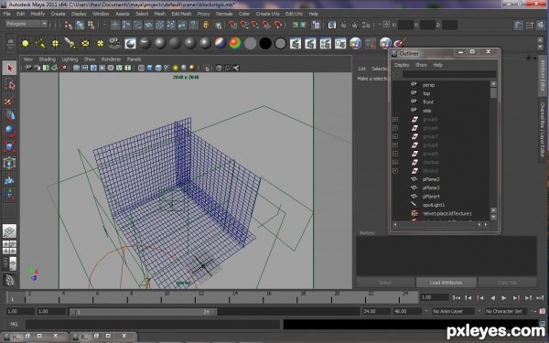Expand group6 in the Outliner
The image size is (549, 343).
point(395,128)
